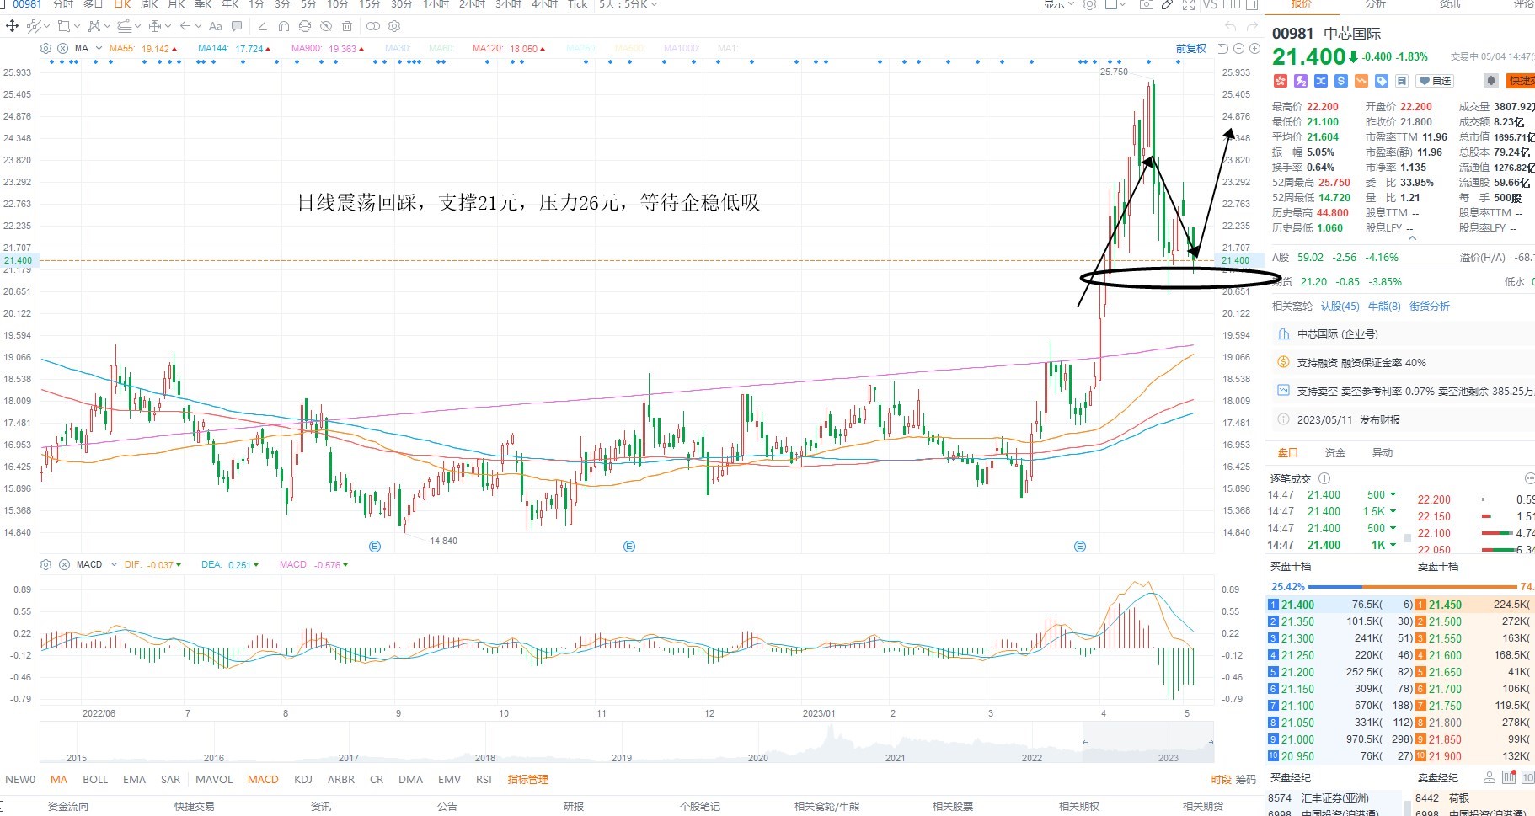Screen dimensions: 1535x816
Task: Click the blue dollar sign margin icon
Action: (x=1341, y=81)
